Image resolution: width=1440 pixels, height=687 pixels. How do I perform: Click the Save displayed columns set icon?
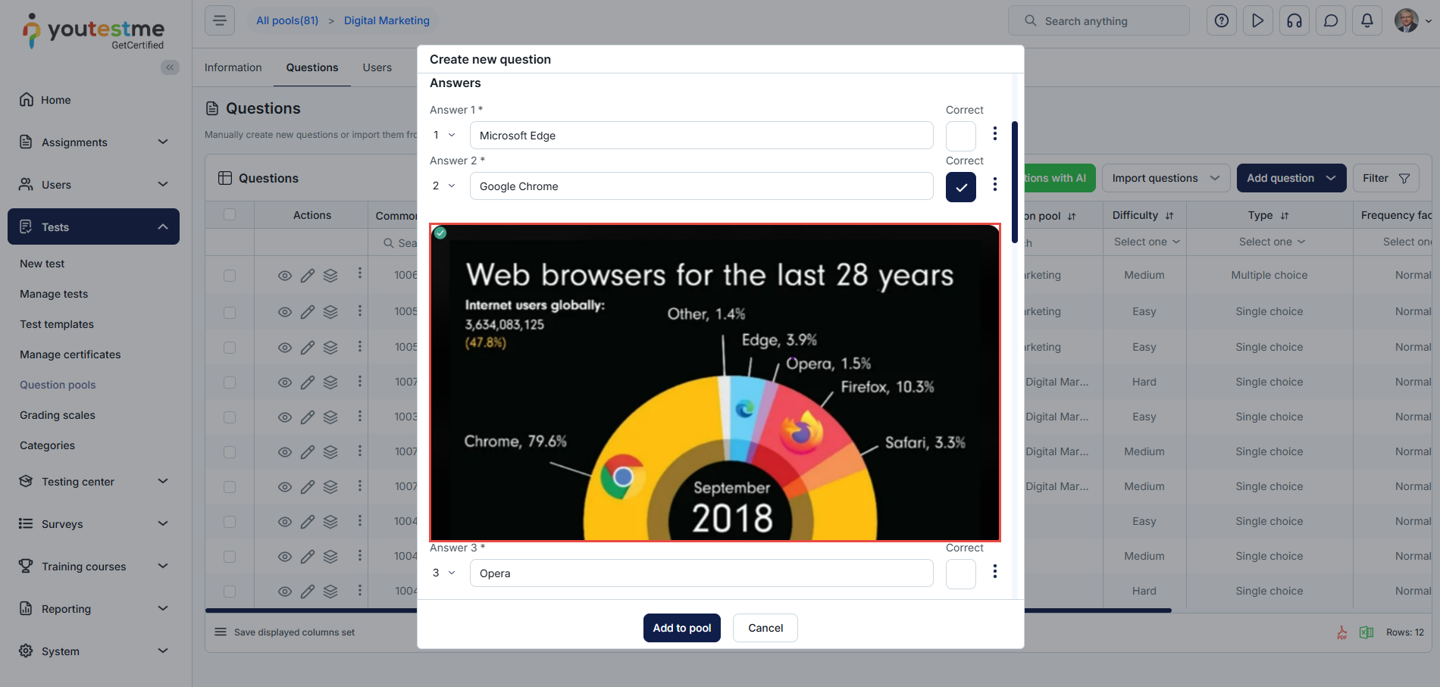pos(221,632)
